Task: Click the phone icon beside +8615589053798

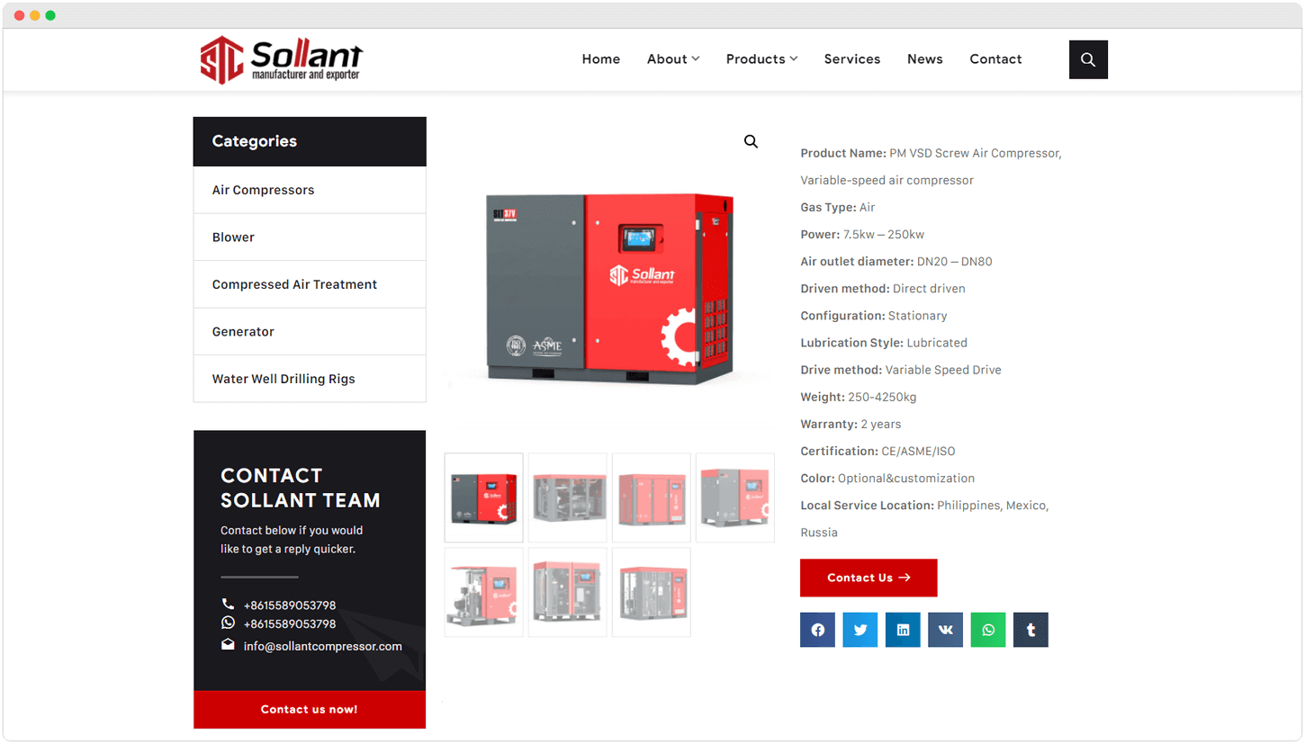Action: (x=228, y=605)
